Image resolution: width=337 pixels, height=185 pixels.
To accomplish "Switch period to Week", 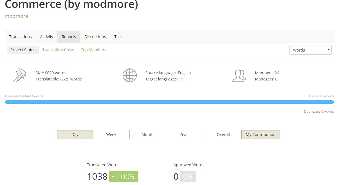I will pyautogui.click(x=111, y=135).
